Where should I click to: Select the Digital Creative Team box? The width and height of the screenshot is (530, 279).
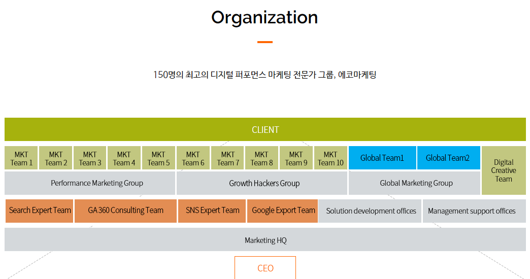pyautogui.click(x=504, y=170)
